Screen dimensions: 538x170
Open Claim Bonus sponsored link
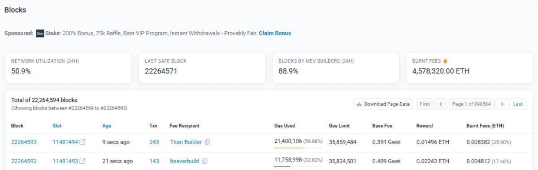click(275, 34)
